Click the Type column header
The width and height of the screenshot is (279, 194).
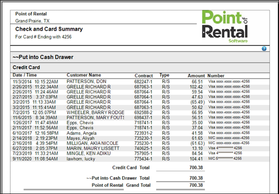point(164,75)
